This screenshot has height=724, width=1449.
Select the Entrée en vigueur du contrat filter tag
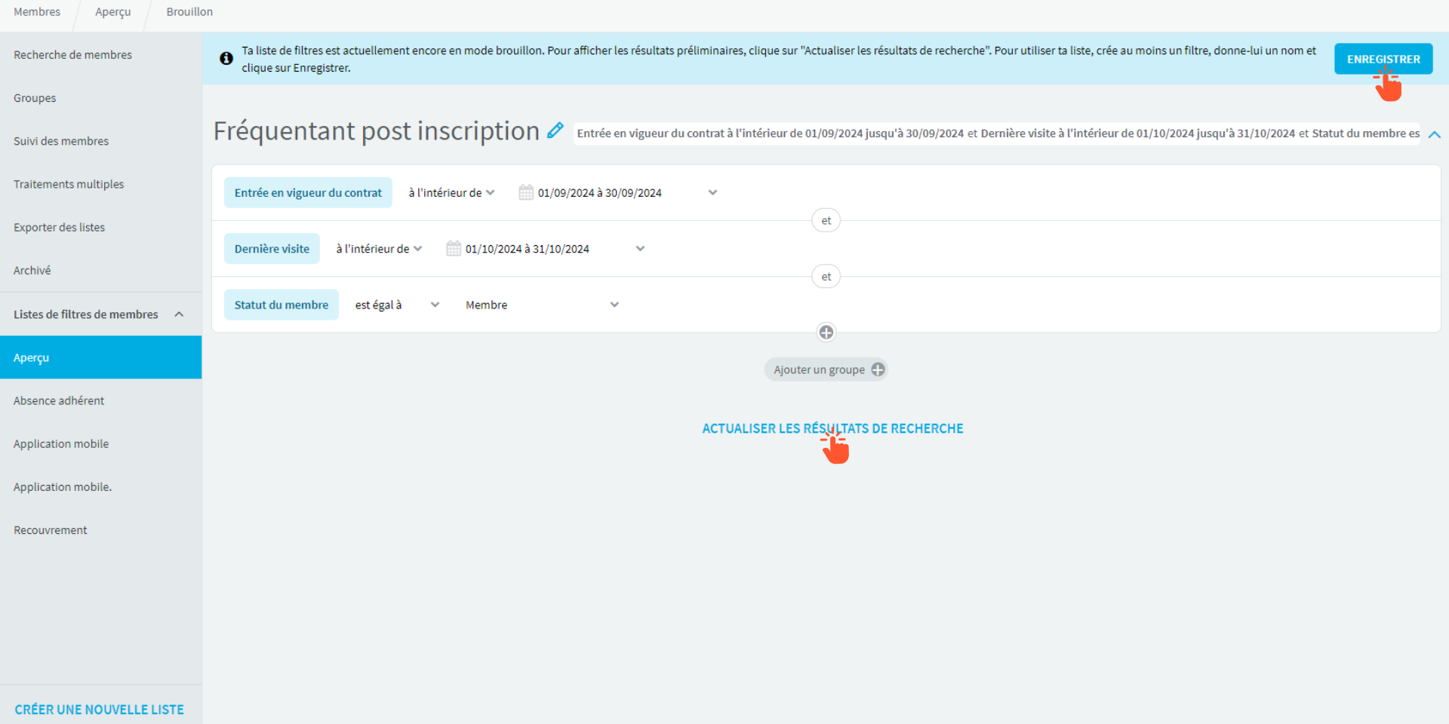[x=308, y=192]
